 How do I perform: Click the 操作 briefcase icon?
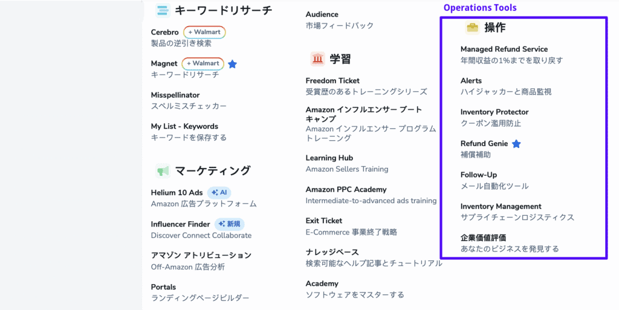click(472, 28)
